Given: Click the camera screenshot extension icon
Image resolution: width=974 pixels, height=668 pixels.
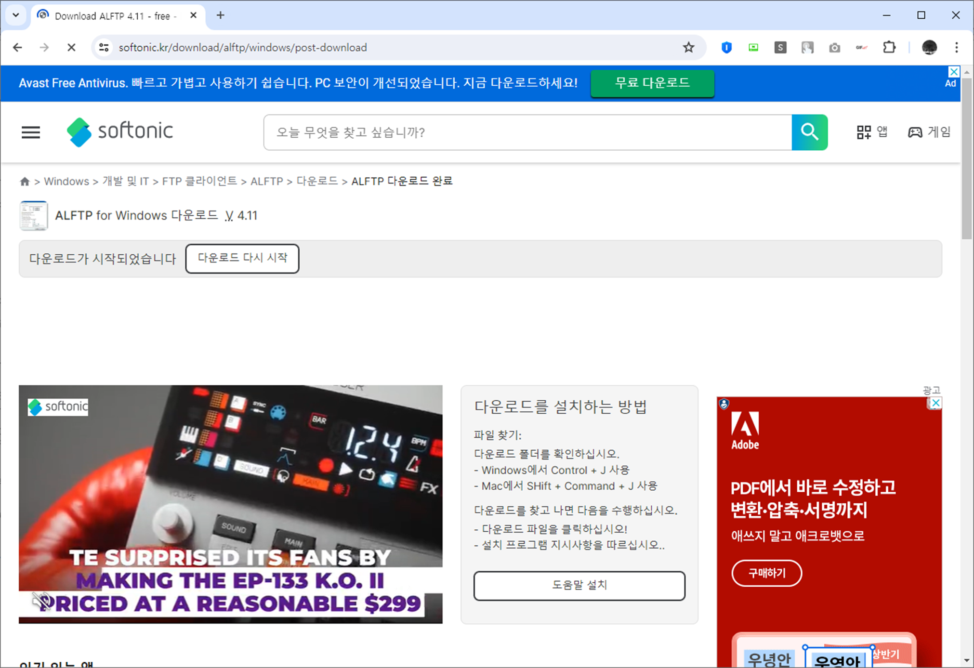Looking at the screenshot, I should coord(835,47).
